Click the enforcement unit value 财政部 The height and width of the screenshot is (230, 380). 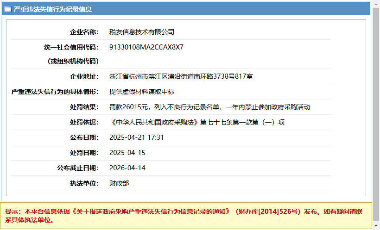(119, 183)
